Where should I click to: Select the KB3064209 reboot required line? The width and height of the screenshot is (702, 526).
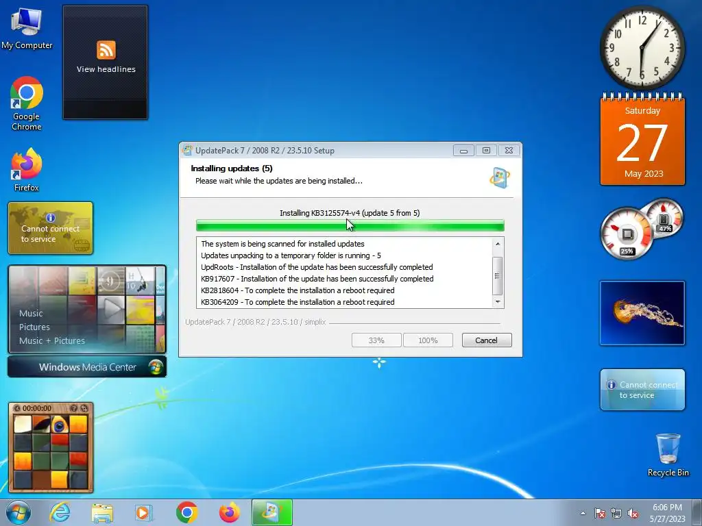(298, 302)
